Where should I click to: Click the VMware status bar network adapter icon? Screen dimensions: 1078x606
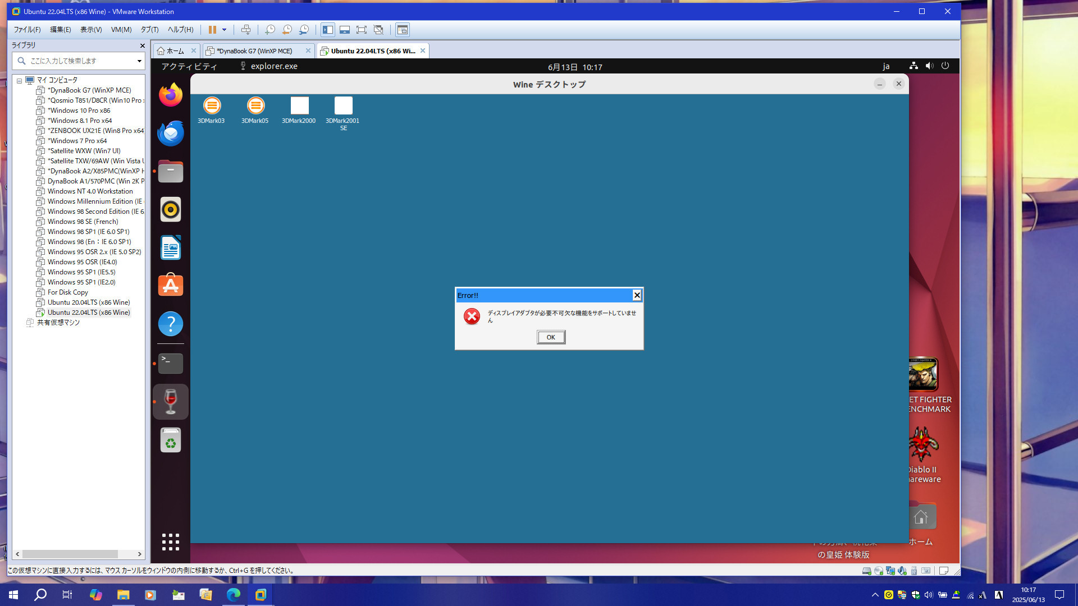click(x=890, y=571)
